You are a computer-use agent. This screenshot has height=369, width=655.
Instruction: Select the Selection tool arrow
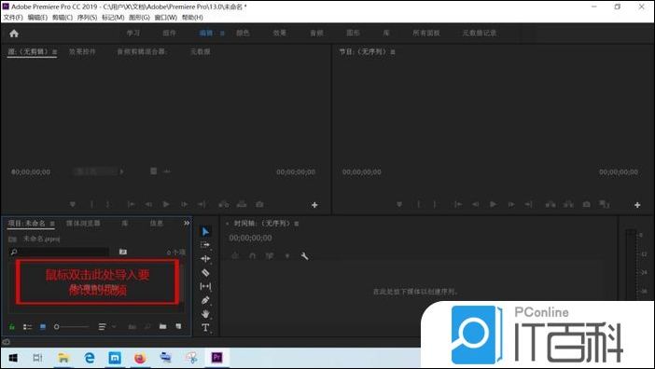pos(205,231)
